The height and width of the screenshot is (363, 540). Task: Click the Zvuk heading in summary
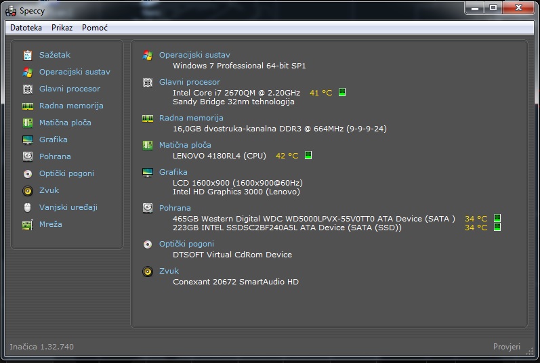coord(169,271)
